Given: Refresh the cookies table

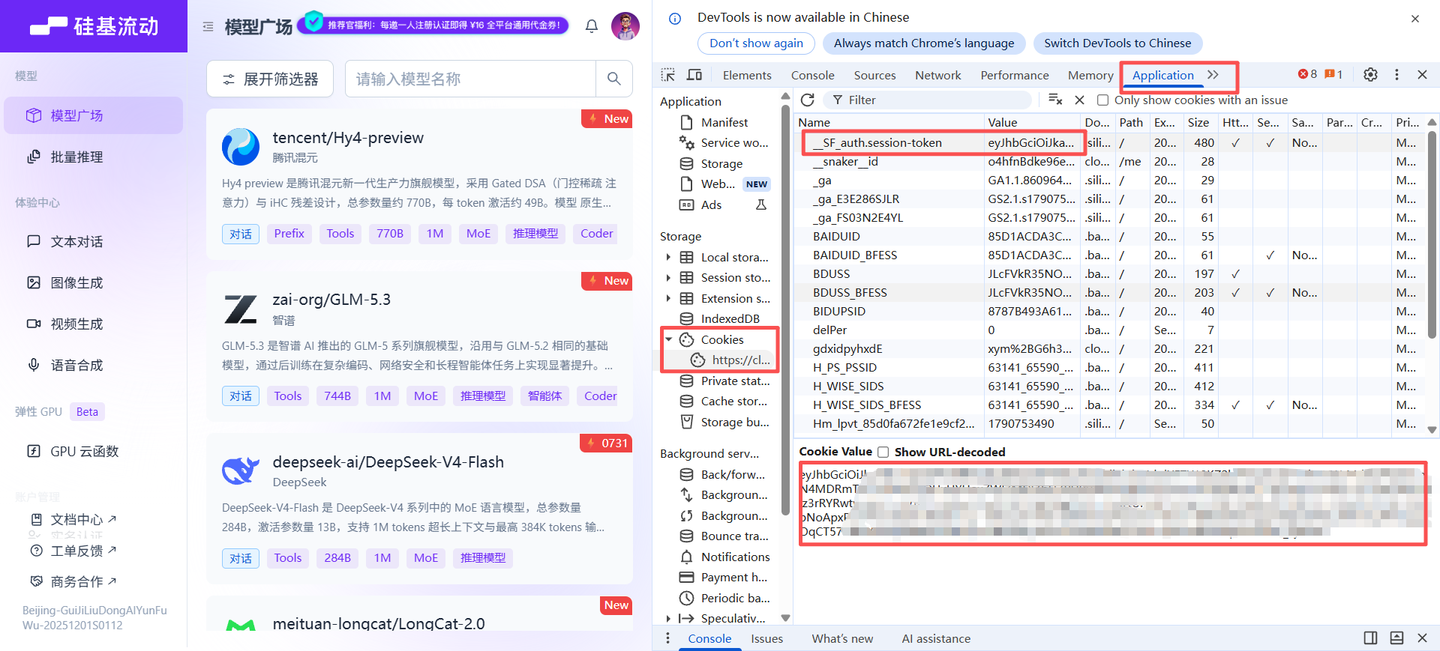Looking at the screenshot, I should [x=808, y=100].
